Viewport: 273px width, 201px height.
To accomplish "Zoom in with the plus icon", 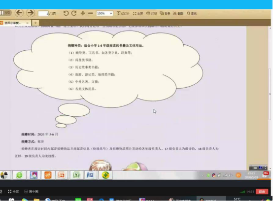I will pyautogui.click(x=83, y=13).
